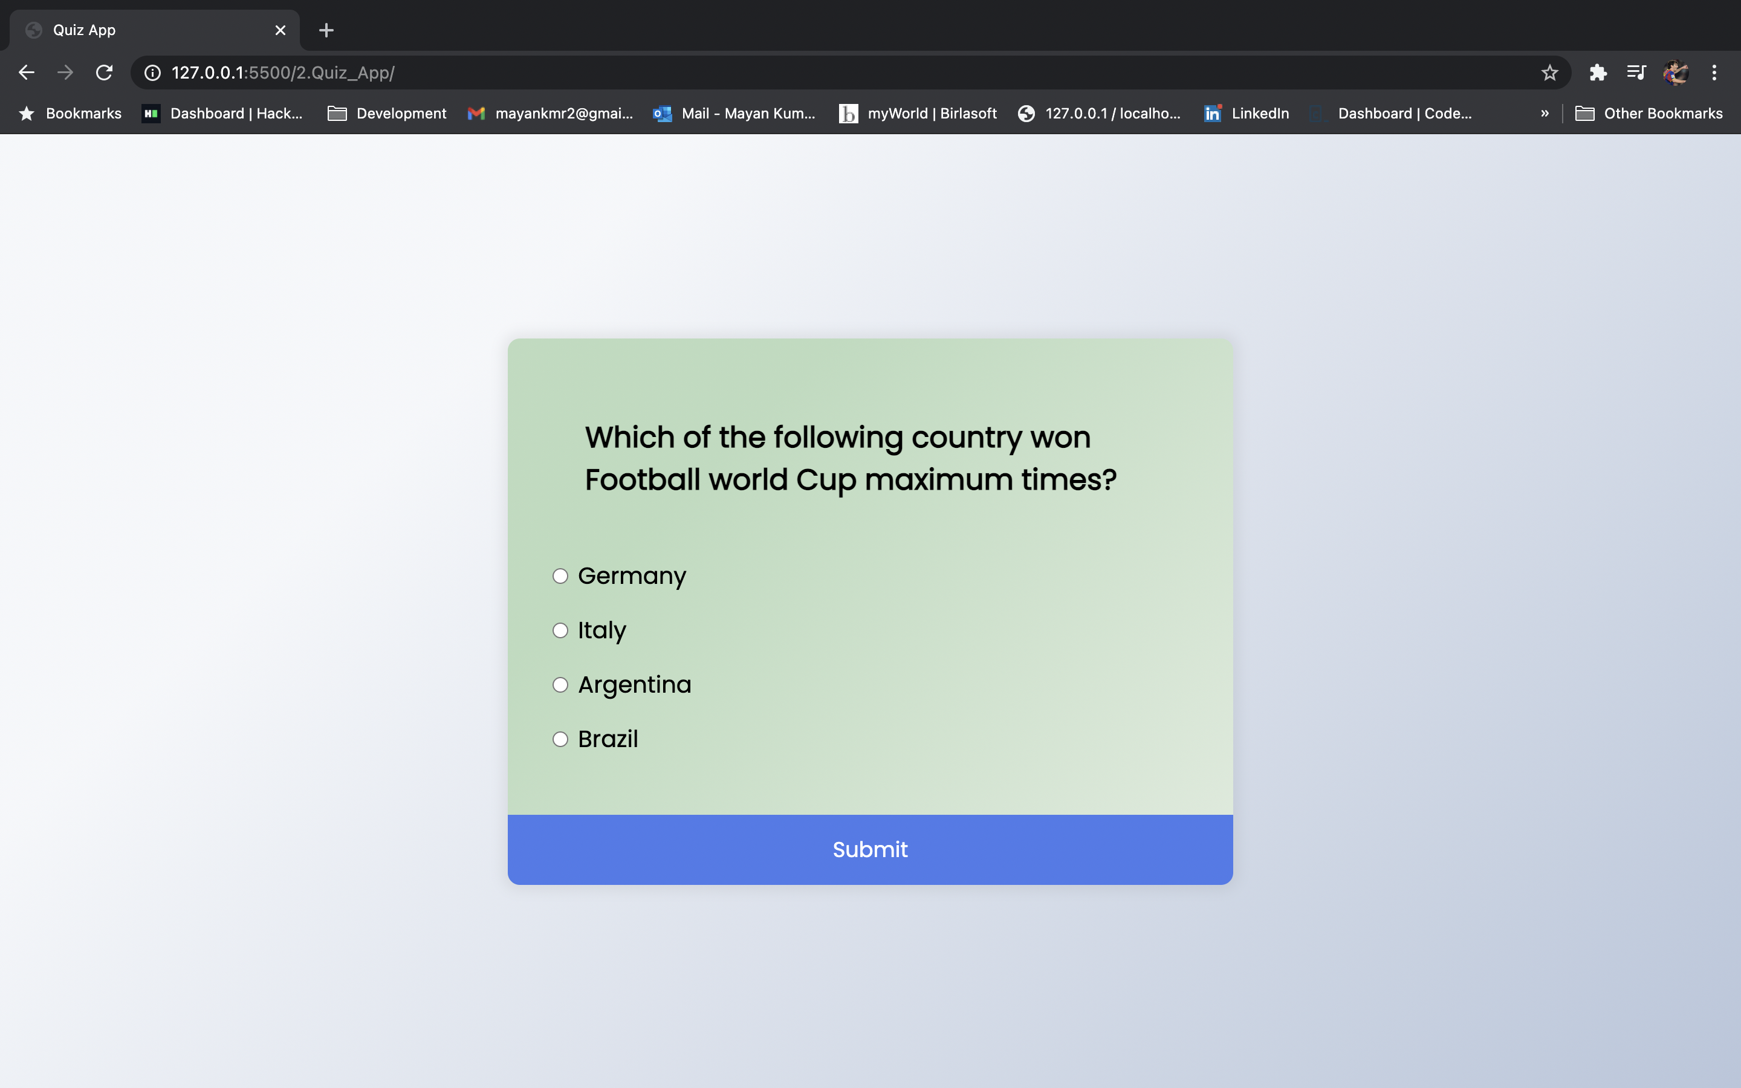Pick the Argentina radio option

tap(560, 685)
